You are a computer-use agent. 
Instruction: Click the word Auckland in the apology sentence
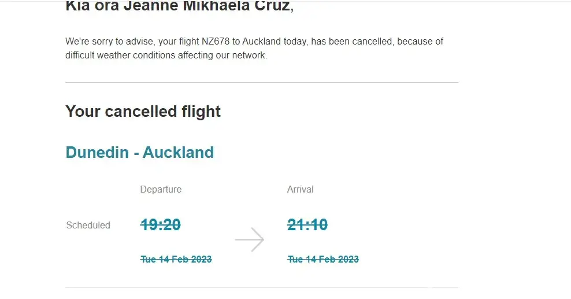pyautogui.click(x=261, y=42)
